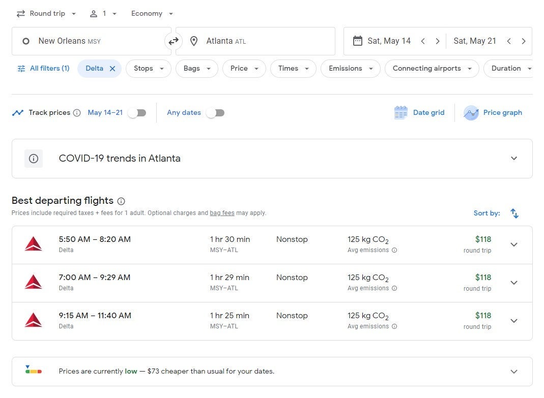Viewport: 544px width, 398px height.
Task: Go to next departure date arrow
Action: click(437, 41)
